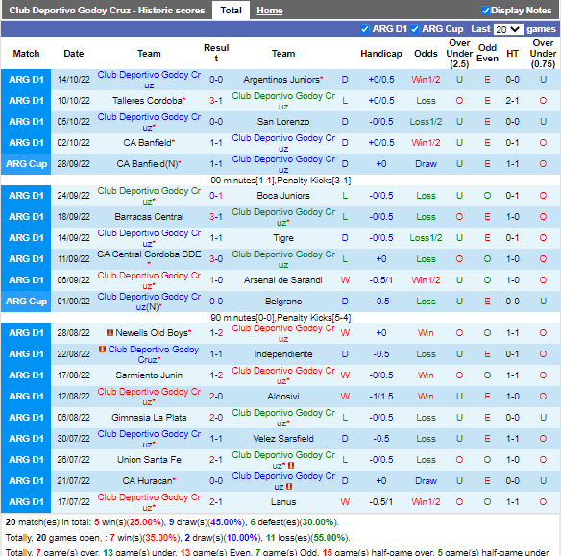
Task: Click the Over Under (2.5) column header
Action: [459, 53]
